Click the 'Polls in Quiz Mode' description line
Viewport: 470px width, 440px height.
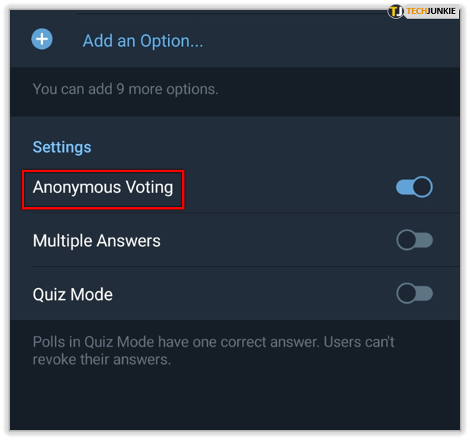(x=213, y=342)
